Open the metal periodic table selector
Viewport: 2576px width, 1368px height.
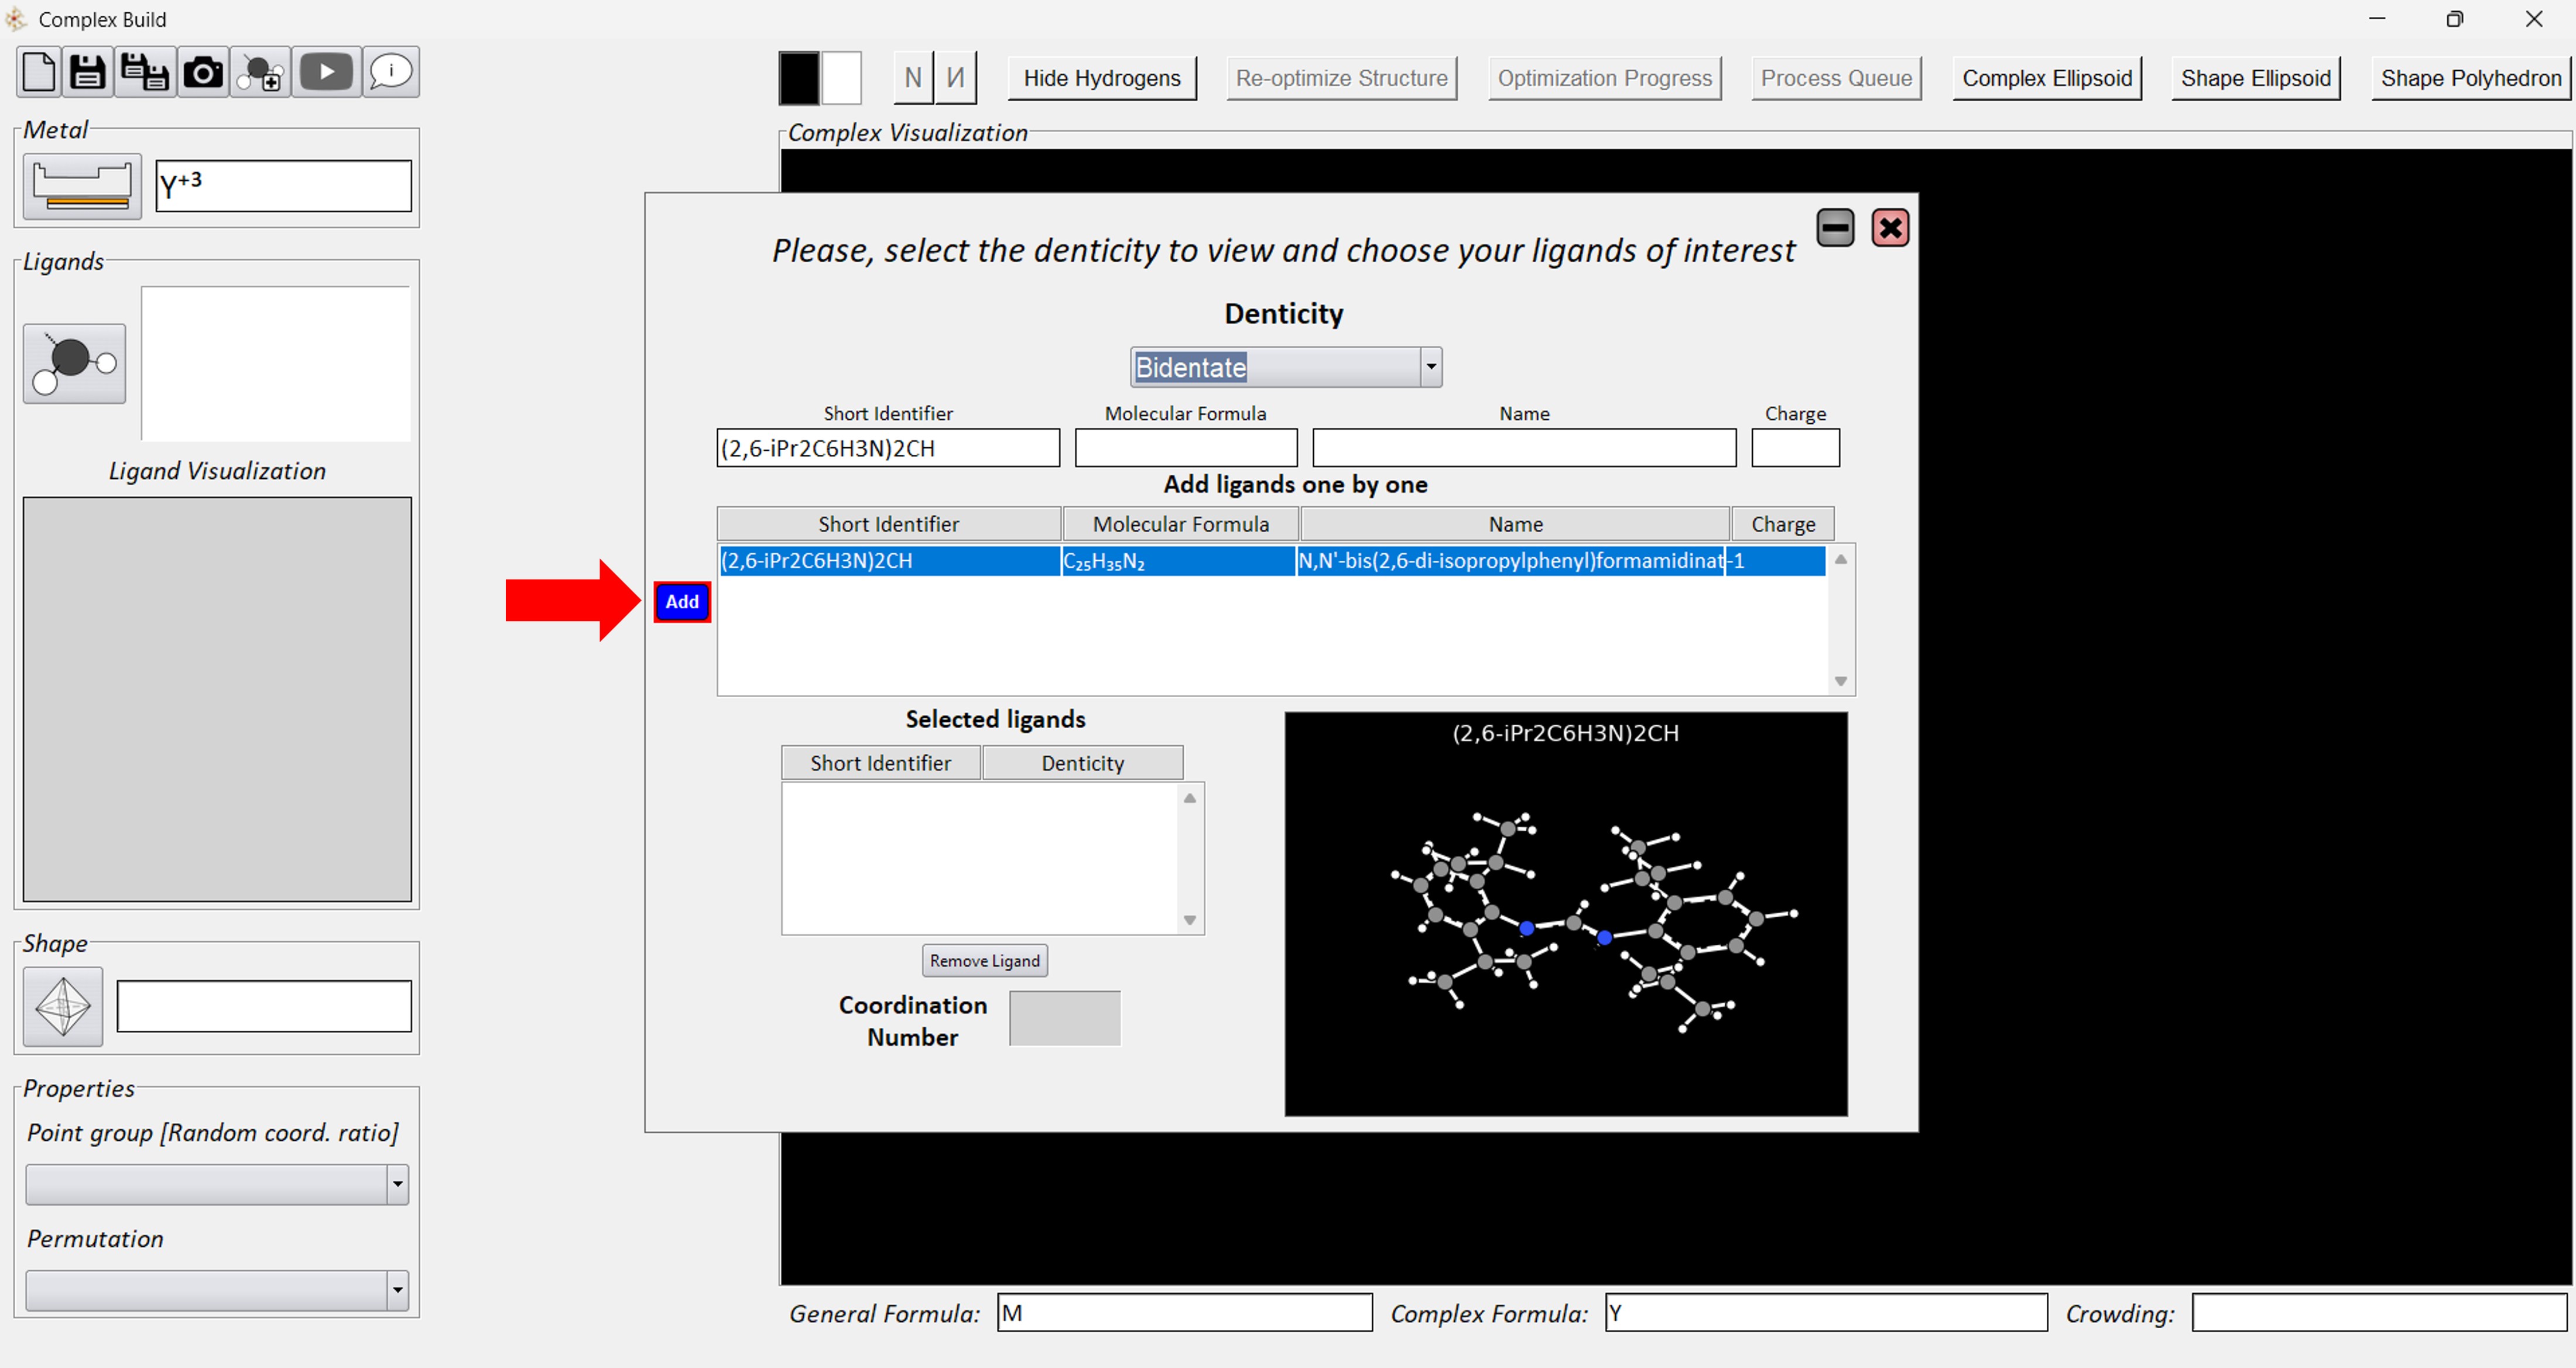tap(82, 186)
